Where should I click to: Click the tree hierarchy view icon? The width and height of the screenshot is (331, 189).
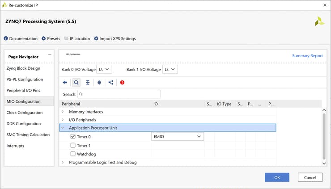pos(111,83)
